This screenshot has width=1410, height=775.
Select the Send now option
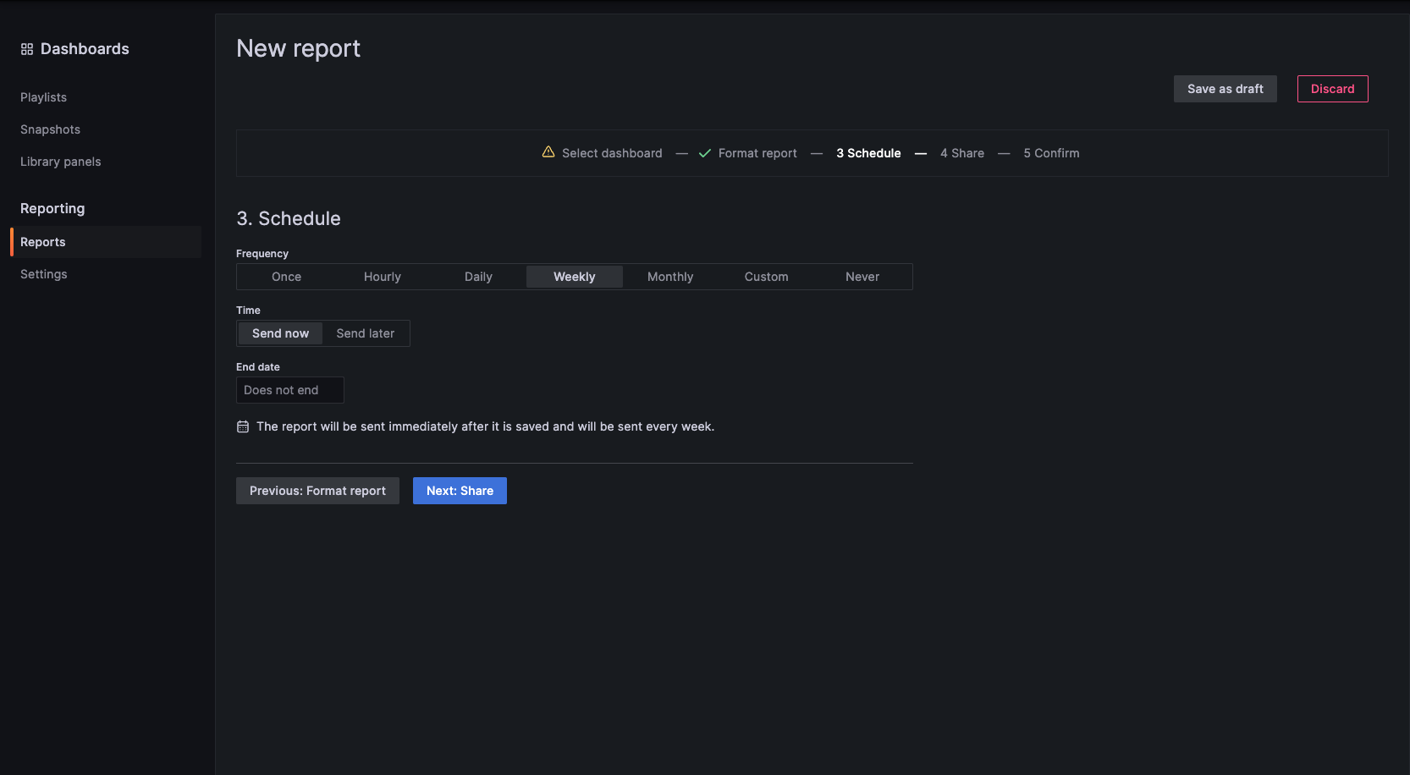[280, 333]
